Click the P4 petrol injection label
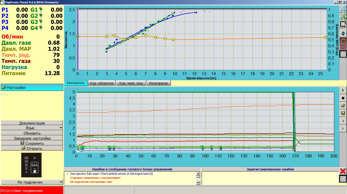Screen dimensions: 347x194 (5, 28)
